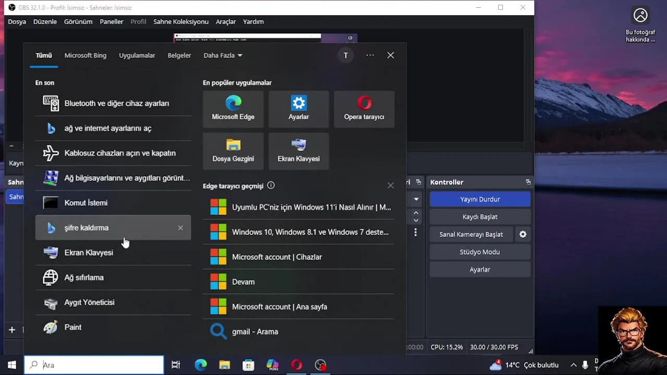Close the search panel
The image size is (667, 375).
coord(390,55)
